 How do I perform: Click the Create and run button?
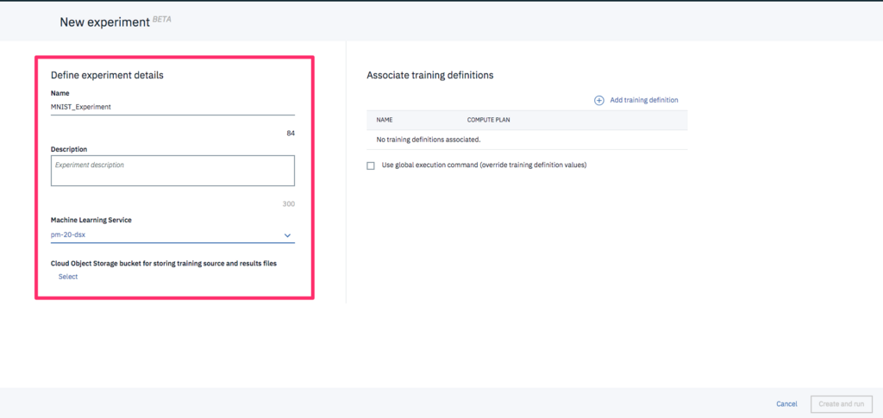pyautogui.click(x=842, y=404)
